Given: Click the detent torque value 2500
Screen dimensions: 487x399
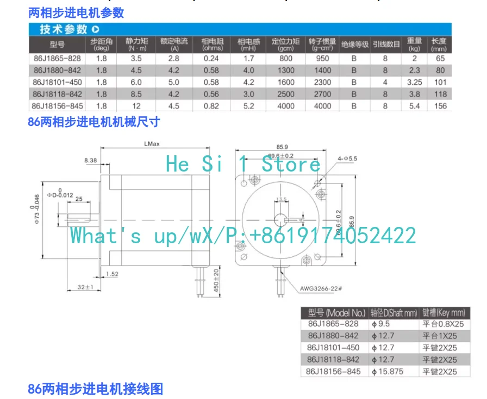Looking at the screenshot, I should (286, 94).
